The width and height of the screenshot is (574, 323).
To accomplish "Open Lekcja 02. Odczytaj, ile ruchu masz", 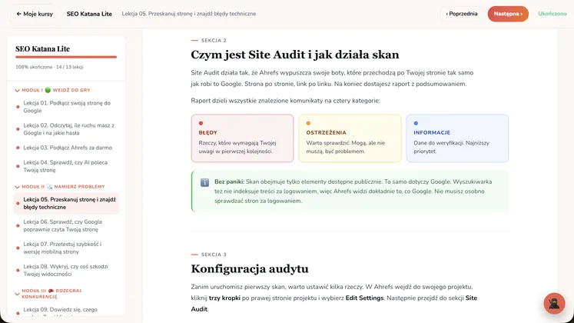I will 67,129.
